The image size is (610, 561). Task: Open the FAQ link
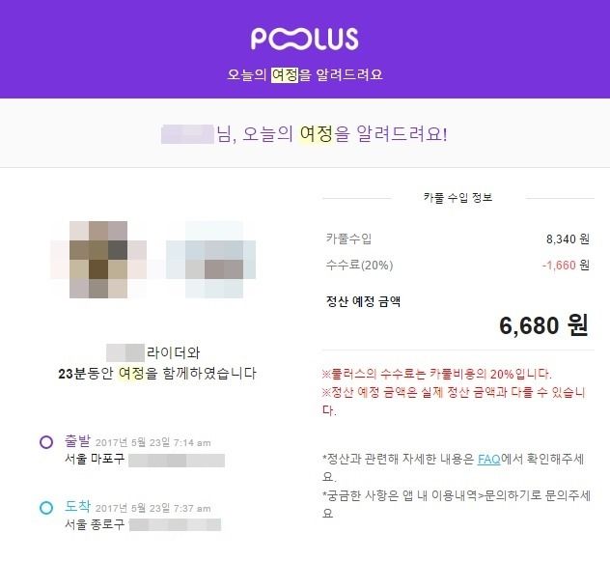[489, 459]
